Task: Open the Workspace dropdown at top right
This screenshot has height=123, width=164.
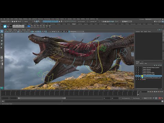Action: 153,19
